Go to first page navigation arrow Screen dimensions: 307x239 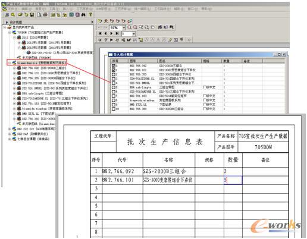(100, 34)
